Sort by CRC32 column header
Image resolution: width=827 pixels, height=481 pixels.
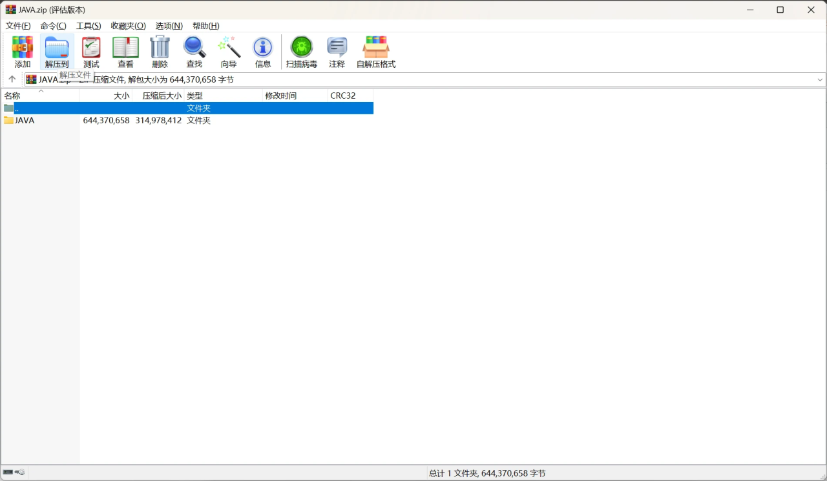pyautogui.click(x=351, y=96)
